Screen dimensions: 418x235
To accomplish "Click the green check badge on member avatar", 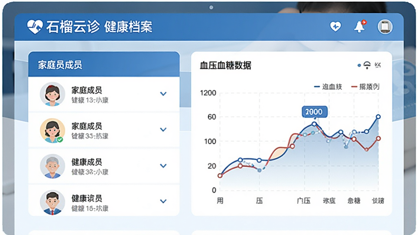I will click(60, 140).
